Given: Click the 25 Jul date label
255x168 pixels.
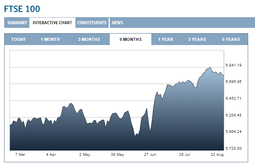Looking at the screenshot, I should [x=184, y=155].
